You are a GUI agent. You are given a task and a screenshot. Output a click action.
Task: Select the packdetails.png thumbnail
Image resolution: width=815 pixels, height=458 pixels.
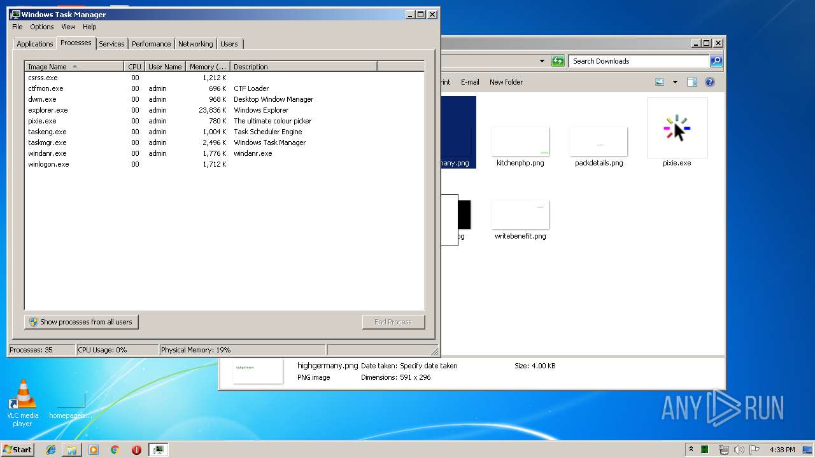pyautogui.click(x=599, y=142)
